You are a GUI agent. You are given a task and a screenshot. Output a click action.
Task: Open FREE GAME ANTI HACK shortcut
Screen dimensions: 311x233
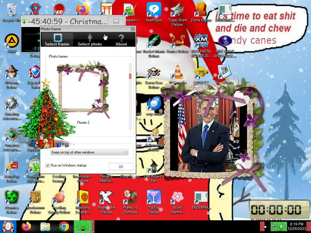pos(225,46)
